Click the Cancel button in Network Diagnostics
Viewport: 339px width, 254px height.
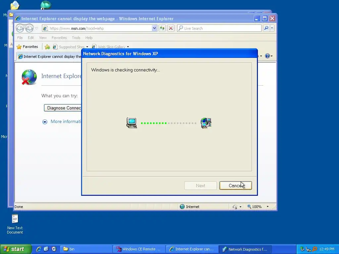pos(235,186)
